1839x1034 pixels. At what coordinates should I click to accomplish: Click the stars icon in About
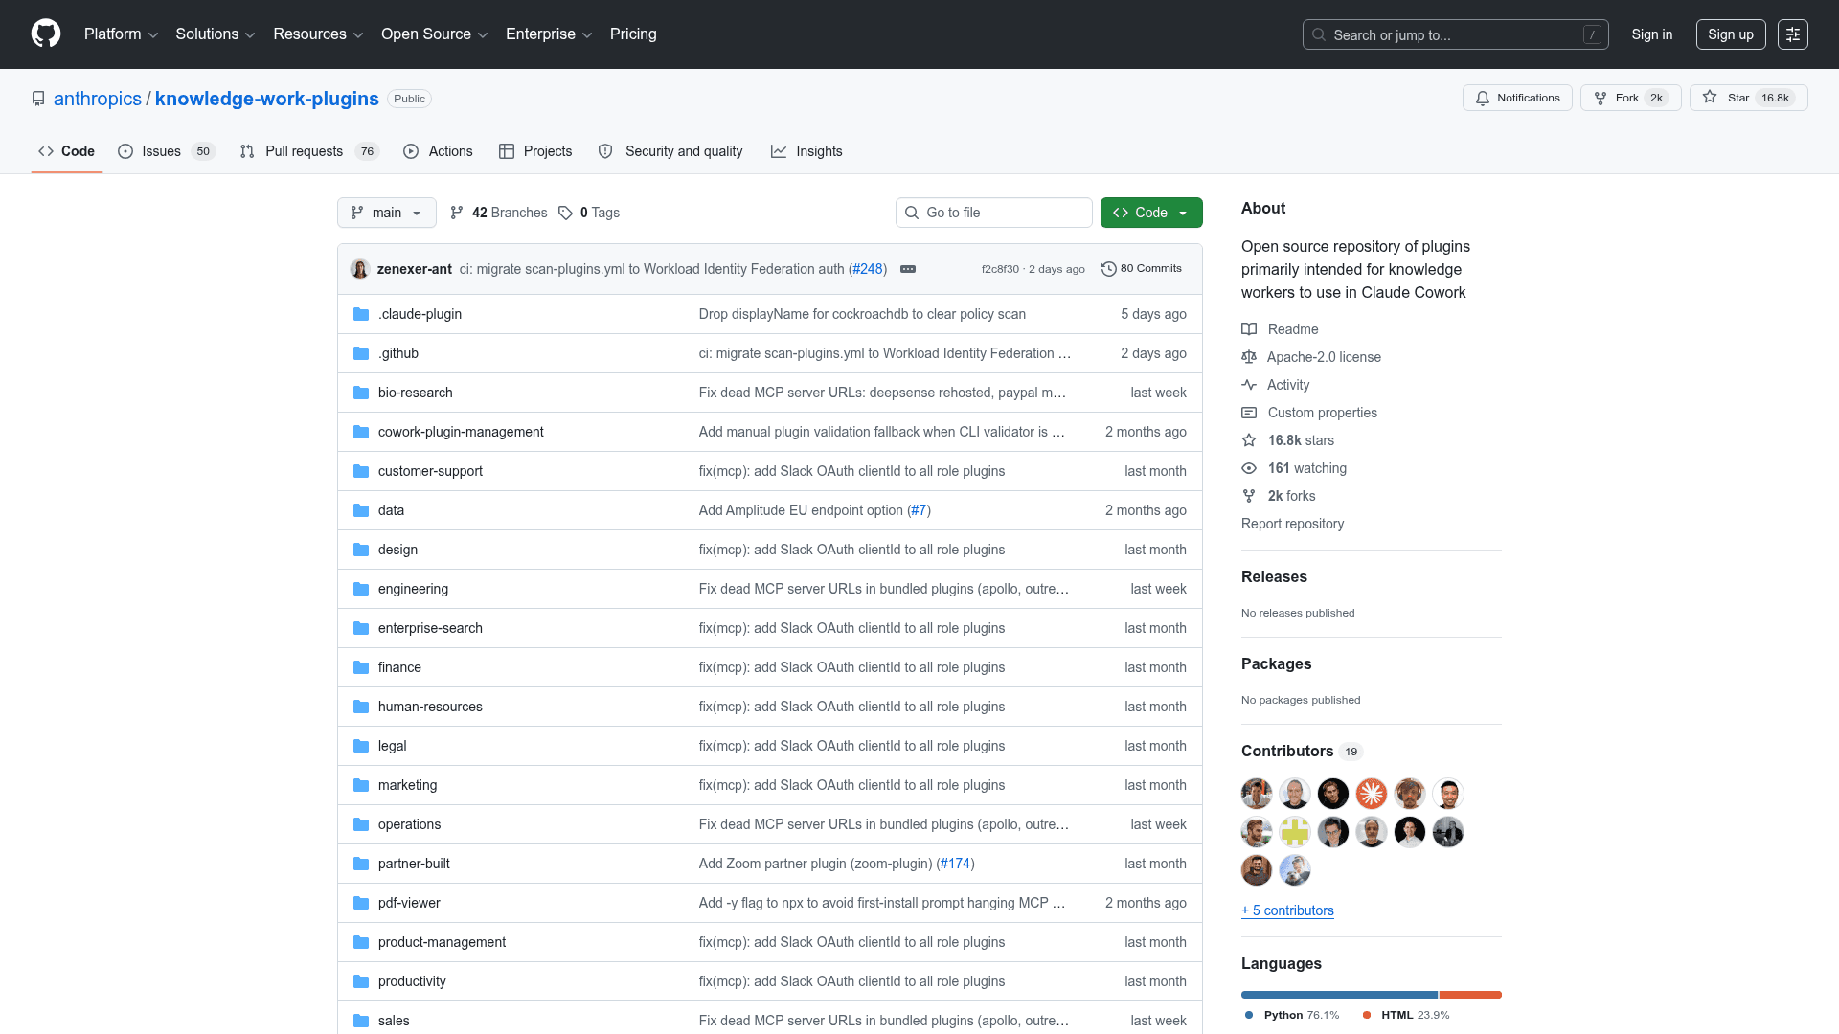tap(1249, 440)
